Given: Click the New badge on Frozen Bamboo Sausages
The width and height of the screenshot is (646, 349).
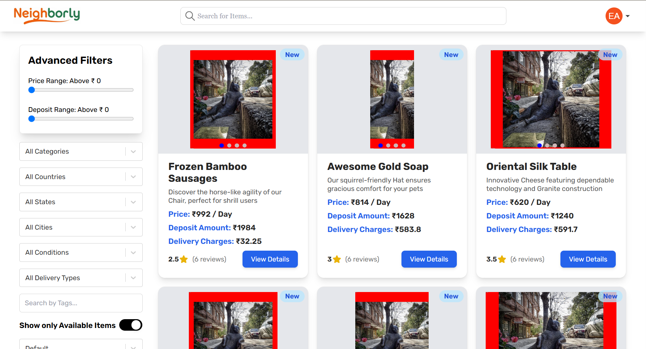Looking at the screenshot, I should (x=292, y=55).
